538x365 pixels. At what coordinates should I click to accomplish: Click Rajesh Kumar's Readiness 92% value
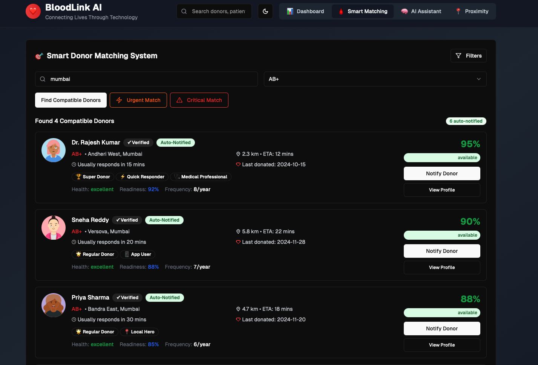153,189
